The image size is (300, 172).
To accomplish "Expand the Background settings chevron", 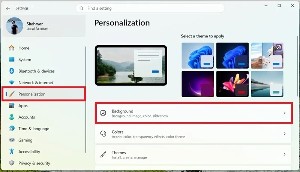I will click(x=285, y=113).
